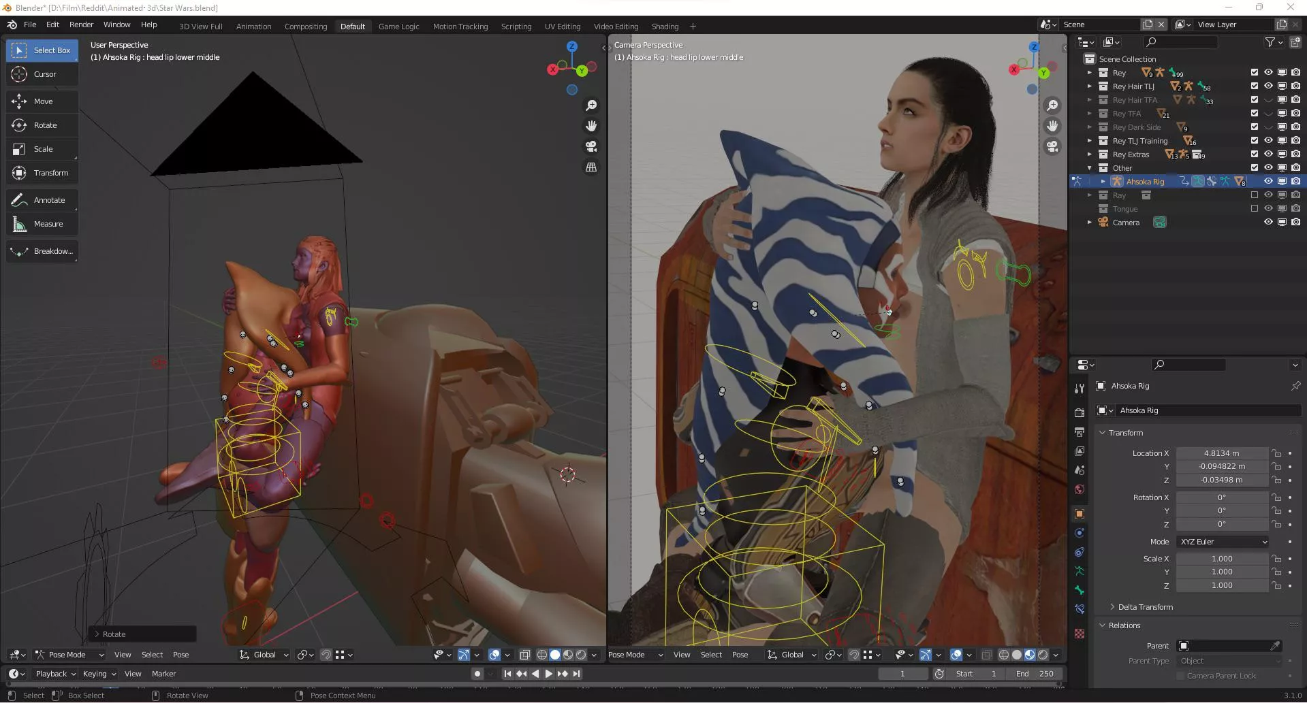Activate the Rotate tool
Screen dimensions: 1307x703
(42, 125)
